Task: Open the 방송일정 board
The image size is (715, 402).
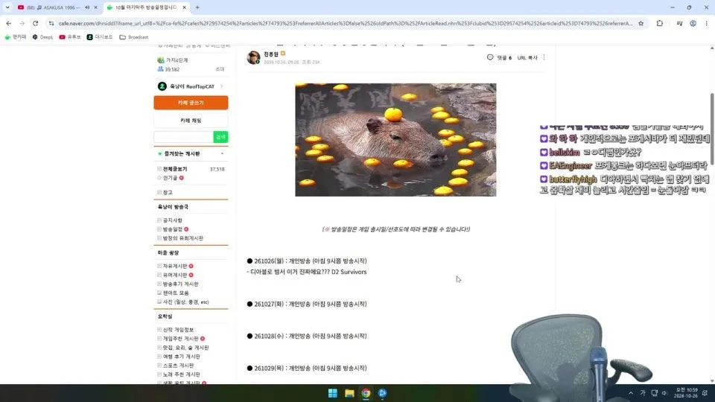Action: pos(172,229)
